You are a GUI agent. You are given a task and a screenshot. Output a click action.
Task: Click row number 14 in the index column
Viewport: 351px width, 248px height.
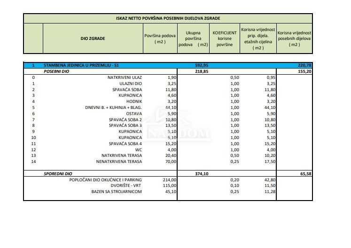pos(33,162)
